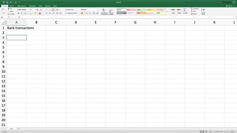Open the Data ribbon tab
This screenshot has width=237, height=133.
[x=40, y=6]
